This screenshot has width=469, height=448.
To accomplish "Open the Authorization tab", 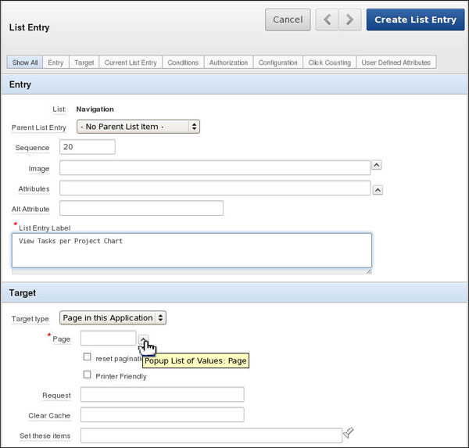I will click(229, 63).
